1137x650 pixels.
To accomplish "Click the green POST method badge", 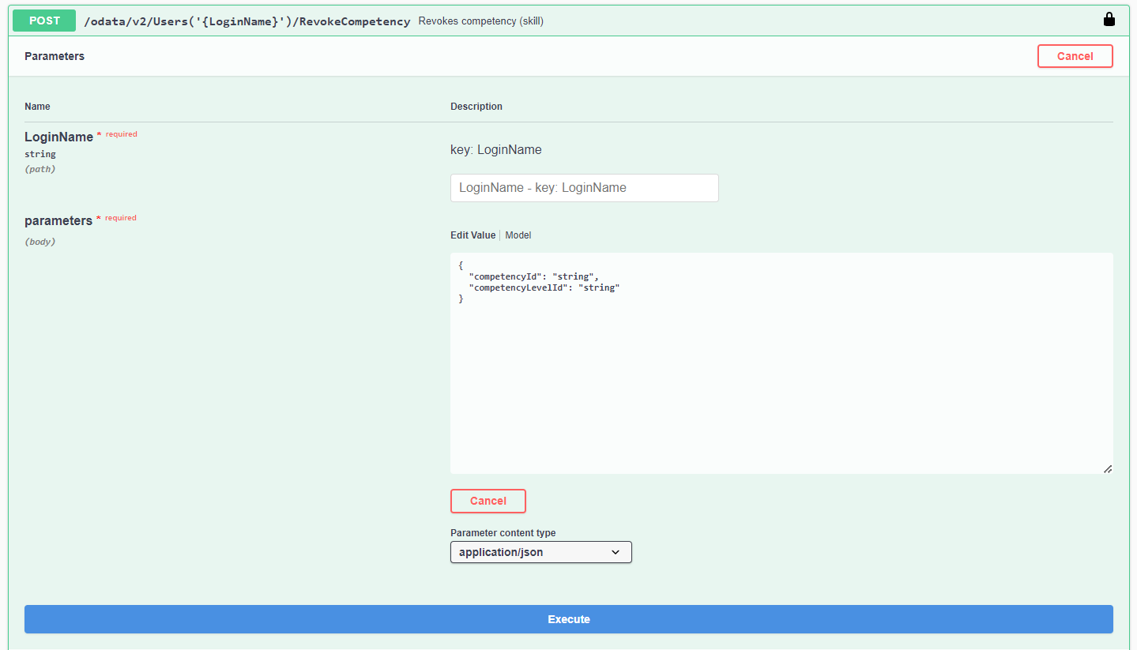I will pos(44,21).
